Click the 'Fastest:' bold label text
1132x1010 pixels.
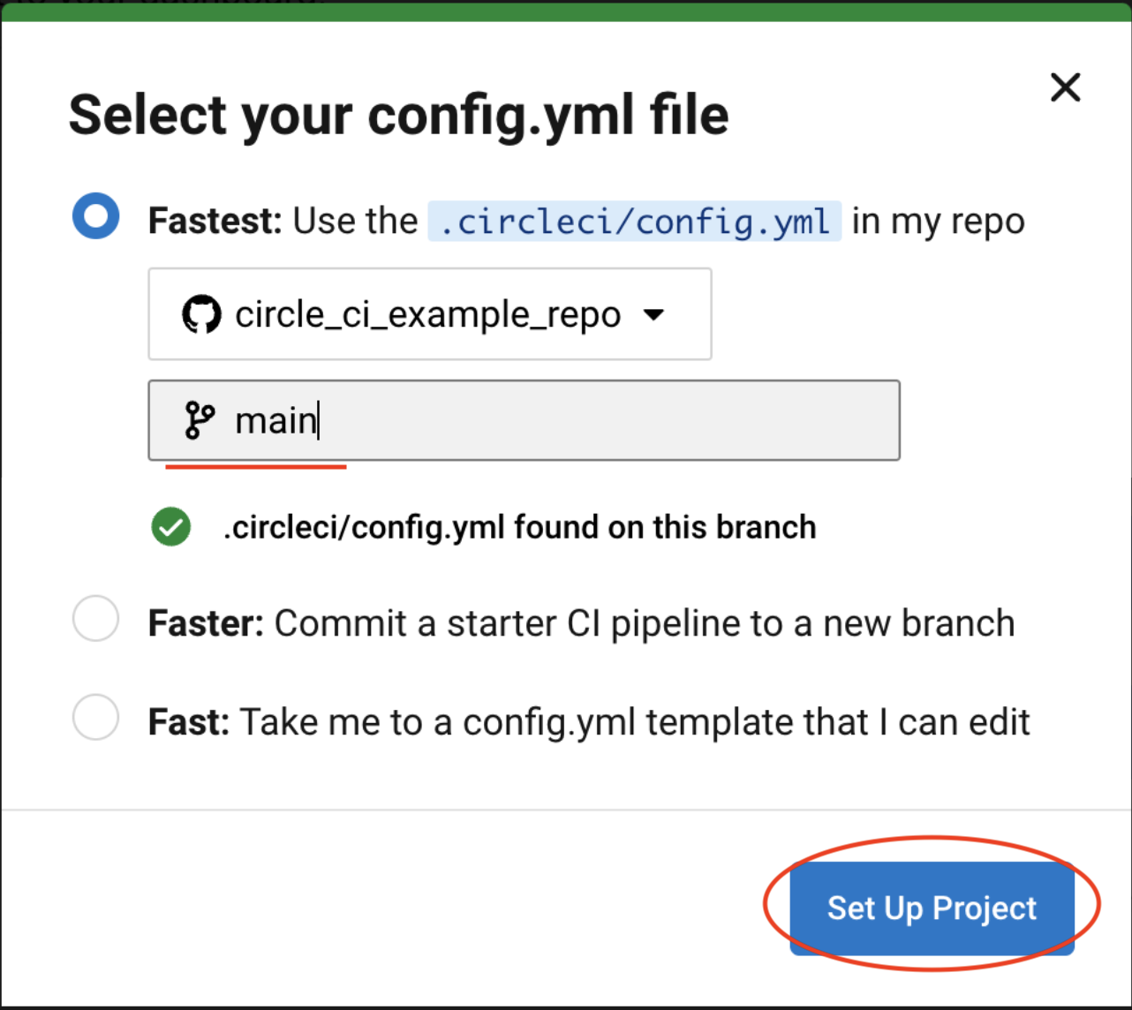click(x=215, y=221)
